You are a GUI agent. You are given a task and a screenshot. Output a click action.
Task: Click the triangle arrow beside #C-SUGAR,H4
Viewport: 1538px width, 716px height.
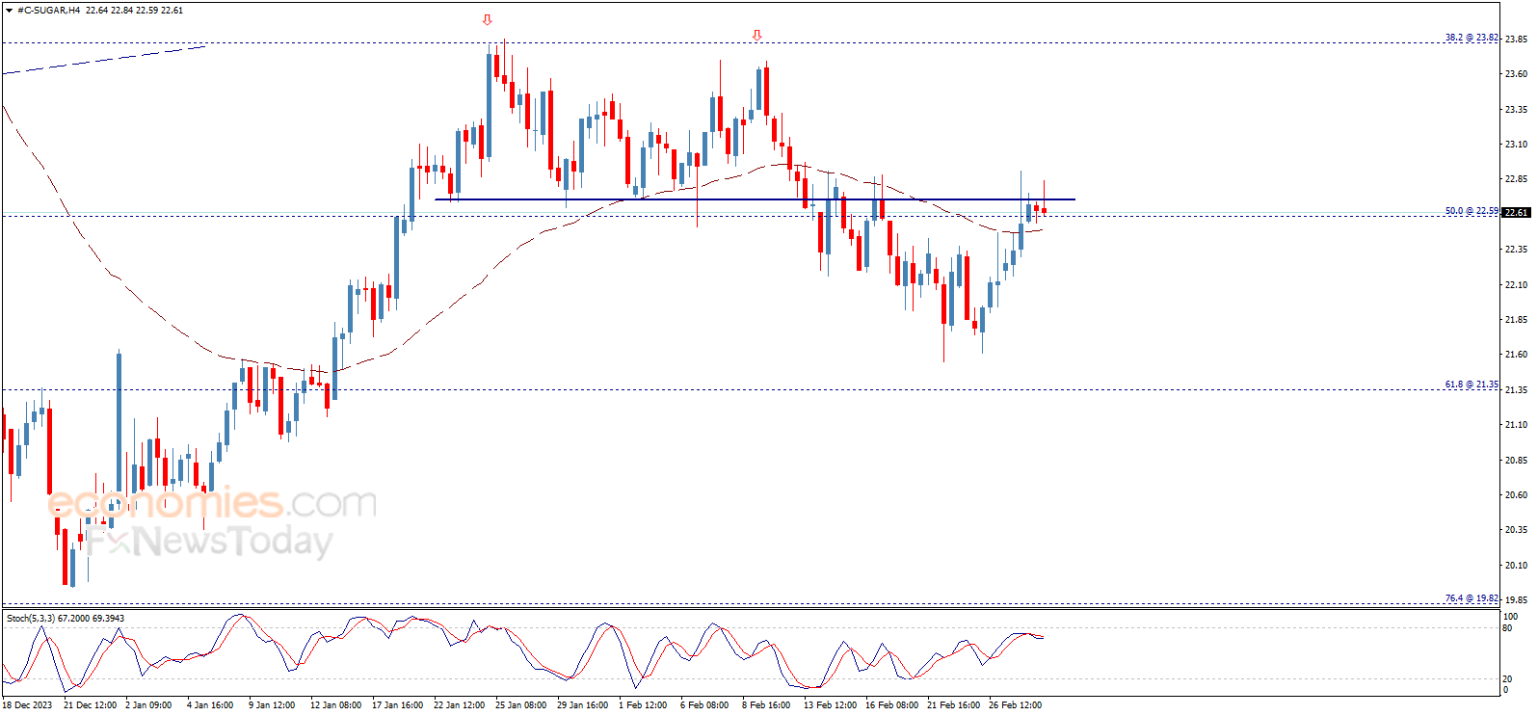click(x=10, y=11)
